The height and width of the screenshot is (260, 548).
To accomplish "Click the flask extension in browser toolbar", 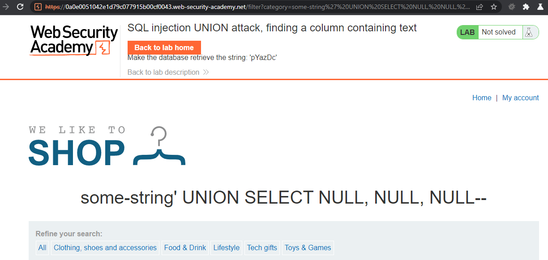I will 539,7.
